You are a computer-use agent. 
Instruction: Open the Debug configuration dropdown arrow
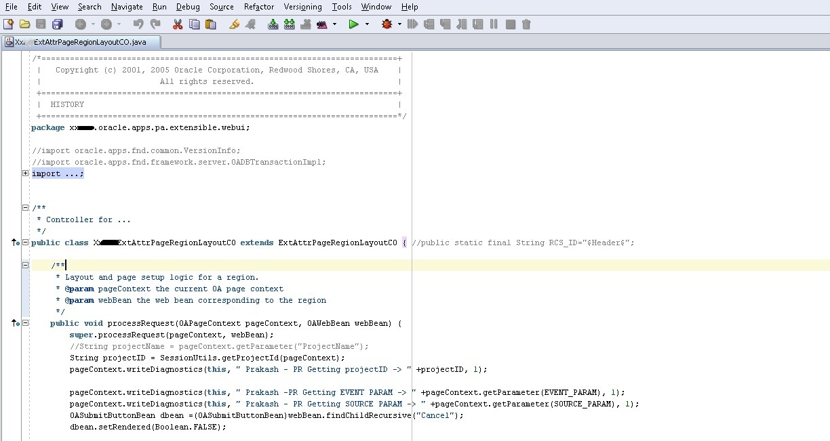point(399,24)
